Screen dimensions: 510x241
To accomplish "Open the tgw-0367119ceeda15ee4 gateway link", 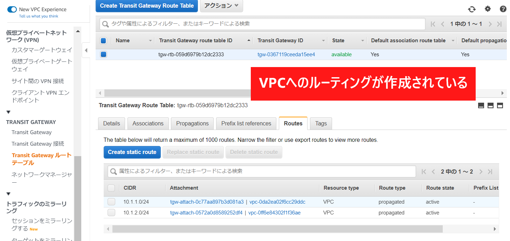I will tap(286, 54).
